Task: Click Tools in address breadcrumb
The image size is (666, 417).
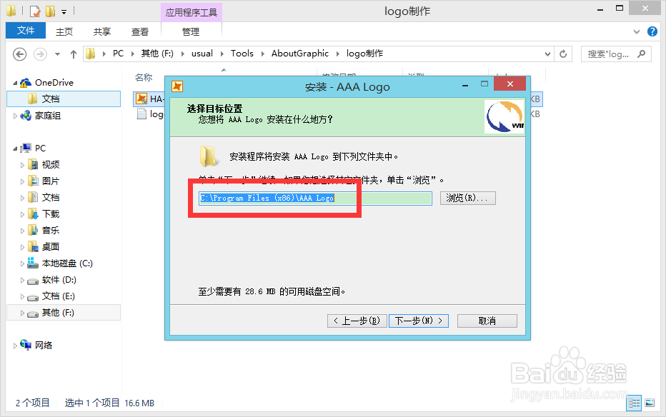Action: [x=242, y=54]
